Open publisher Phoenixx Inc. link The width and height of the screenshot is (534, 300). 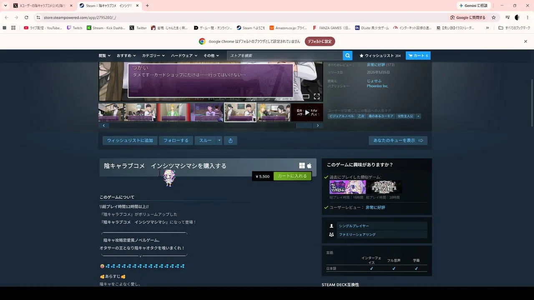click(x=378, y=86)
